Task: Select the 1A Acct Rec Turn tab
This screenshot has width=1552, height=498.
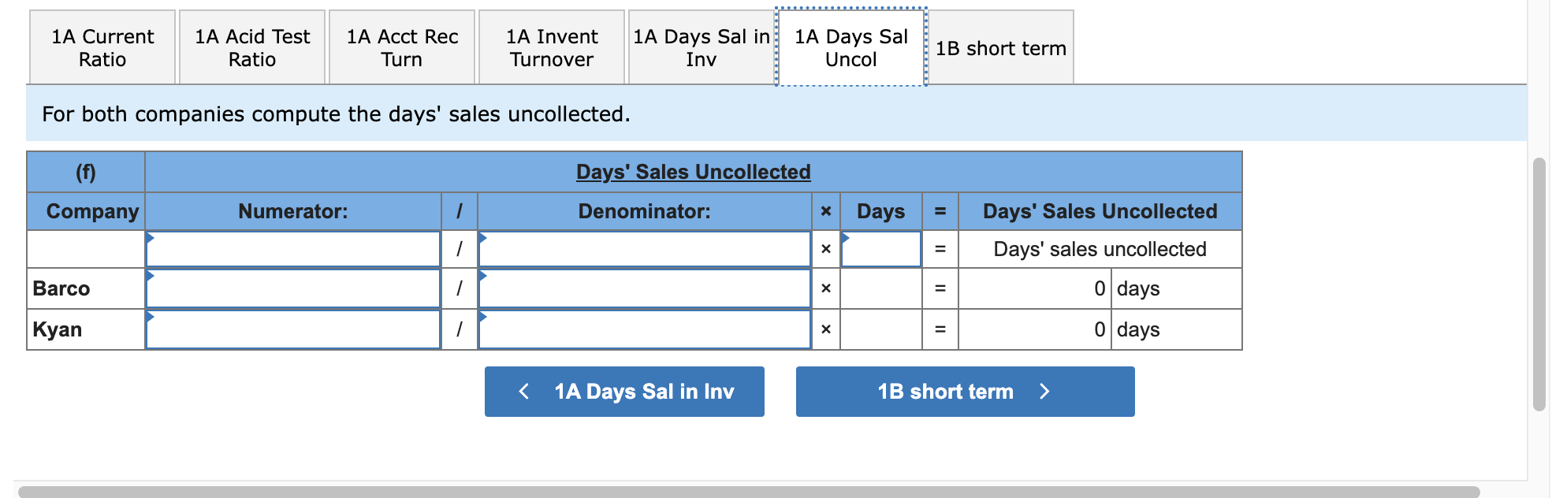Action: pyautogui.click(x=401, y=47)
